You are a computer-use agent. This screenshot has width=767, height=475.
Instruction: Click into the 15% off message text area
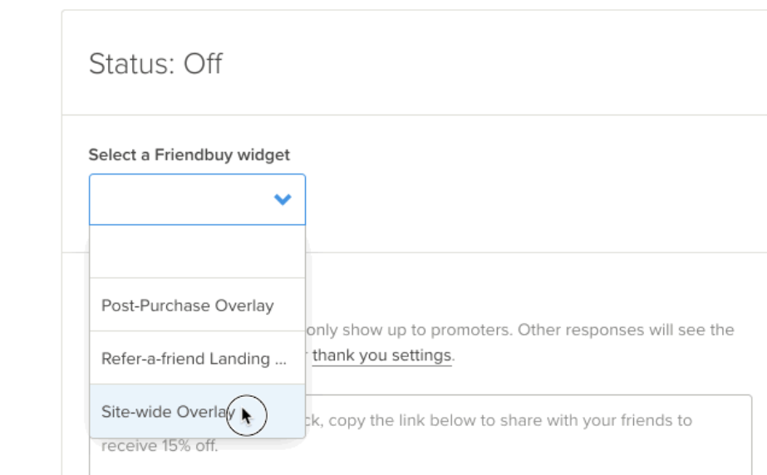[x=532, y=433]
